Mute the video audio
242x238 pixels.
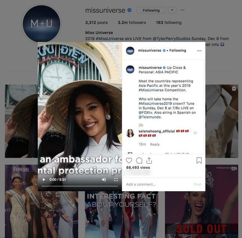(x=104, y=179)
